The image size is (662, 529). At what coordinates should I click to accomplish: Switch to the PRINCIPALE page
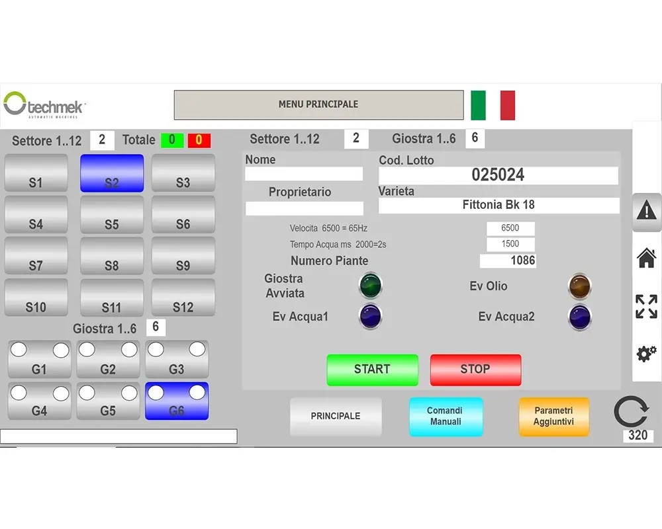pos(336,417)
